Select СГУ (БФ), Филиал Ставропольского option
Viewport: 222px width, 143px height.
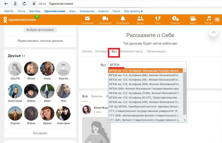(145, 120)
